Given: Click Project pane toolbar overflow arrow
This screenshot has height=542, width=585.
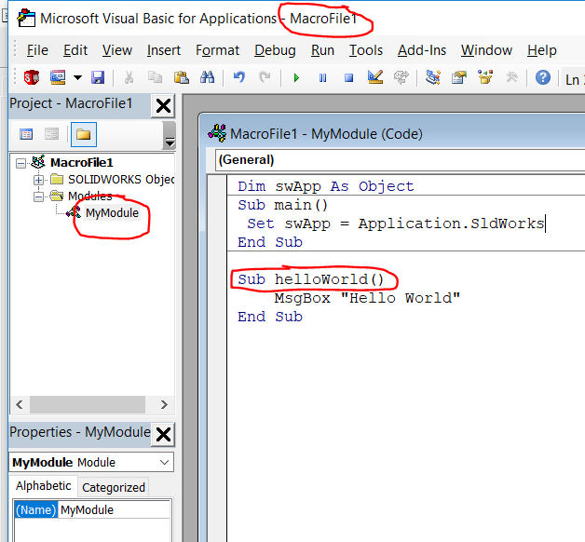Looking at the screenshot, I should (x=170, y=142).
